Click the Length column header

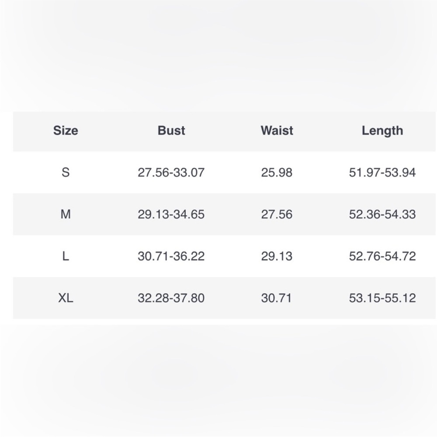click(x=382, y=131)
